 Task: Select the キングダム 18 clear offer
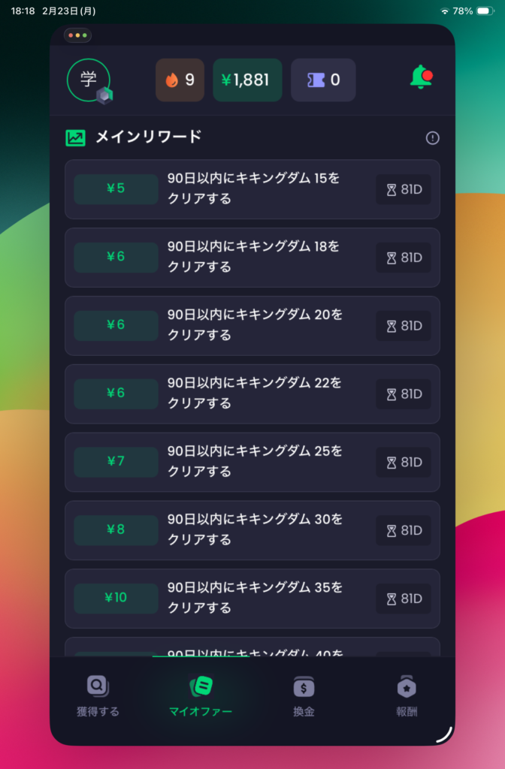coord(253,257)
